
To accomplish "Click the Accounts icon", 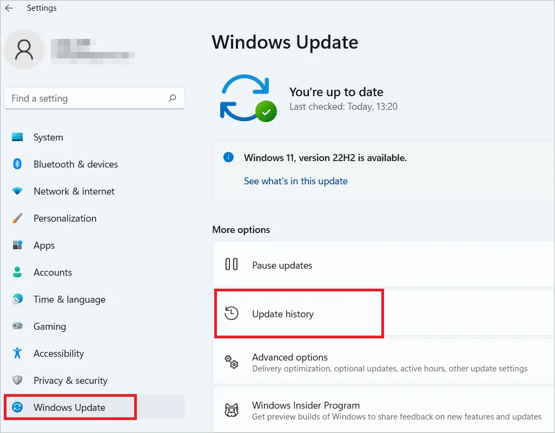I will pyautogui.click(x=17, y=272).
